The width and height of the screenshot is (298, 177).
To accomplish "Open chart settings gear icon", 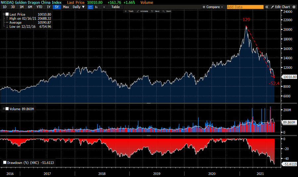I will tap(294, 7).
